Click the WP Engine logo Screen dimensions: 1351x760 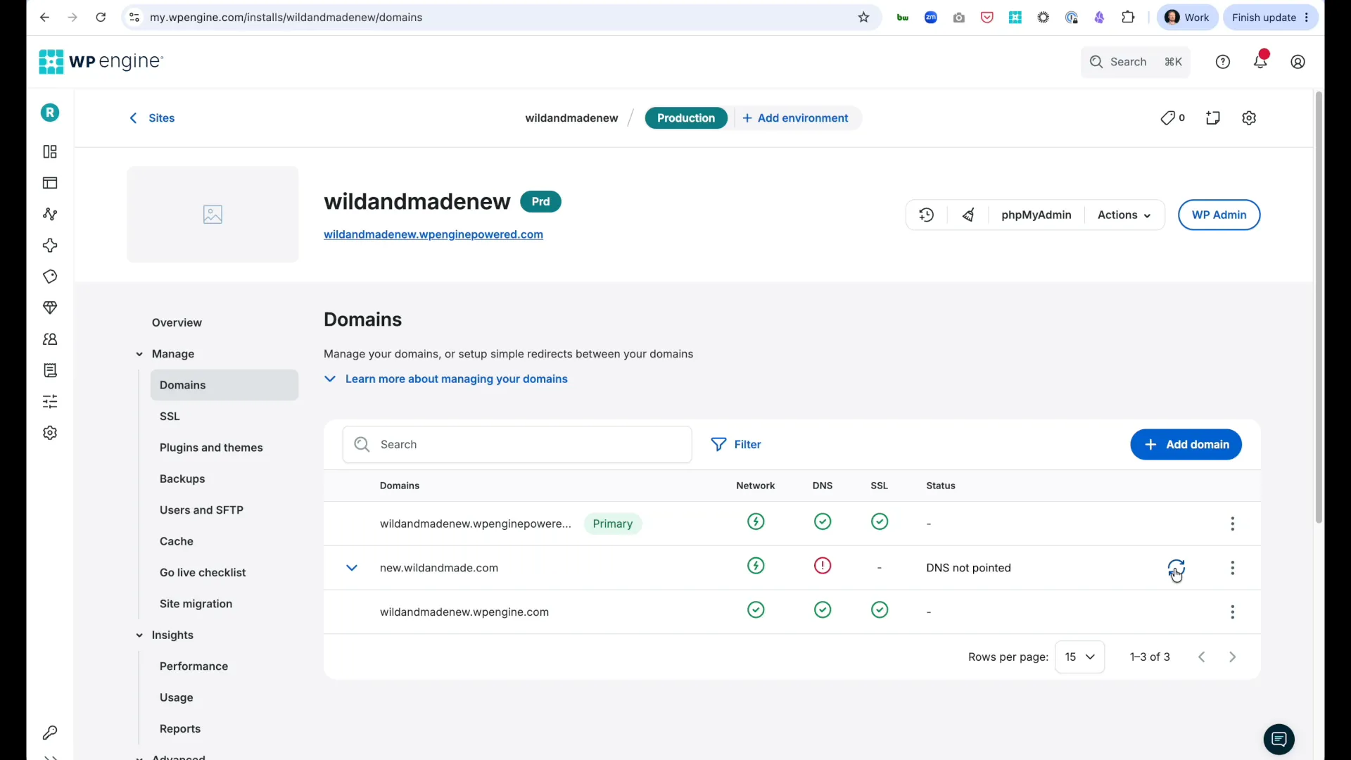coord(101,62)
